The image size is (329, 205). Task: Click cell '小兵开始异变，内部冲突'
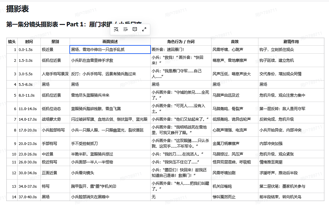click(x=291, y=130)
